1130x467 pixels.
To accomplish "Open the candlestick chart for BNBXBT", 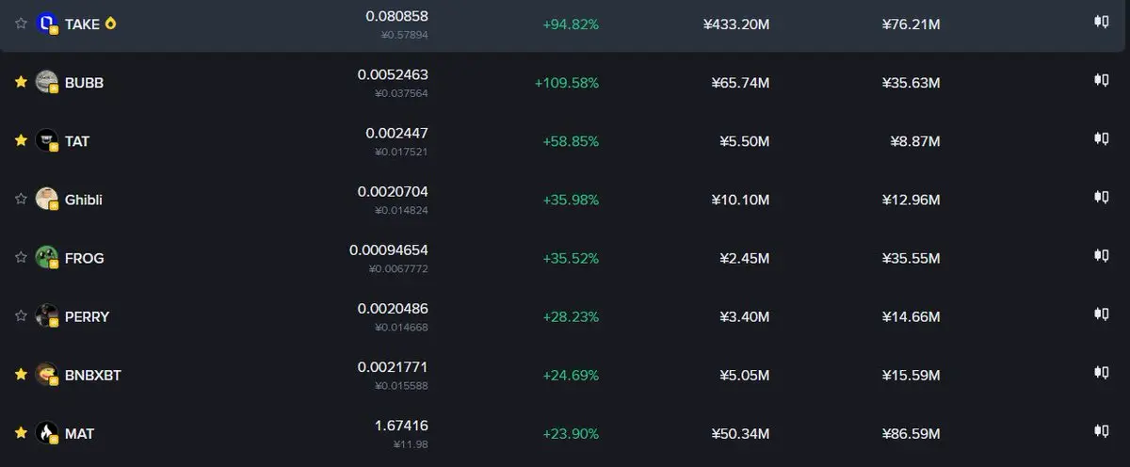I will [1100, 373].
